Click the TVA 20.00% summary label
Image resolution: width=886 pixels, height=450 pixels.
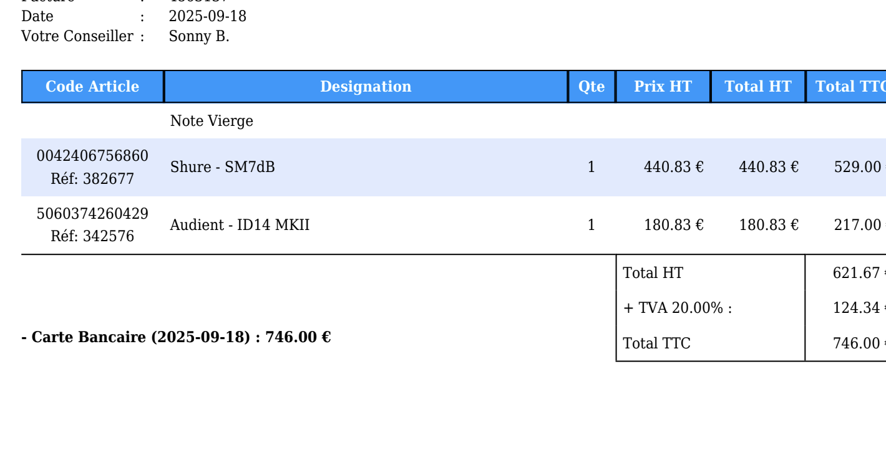click(x=678, y=308)
